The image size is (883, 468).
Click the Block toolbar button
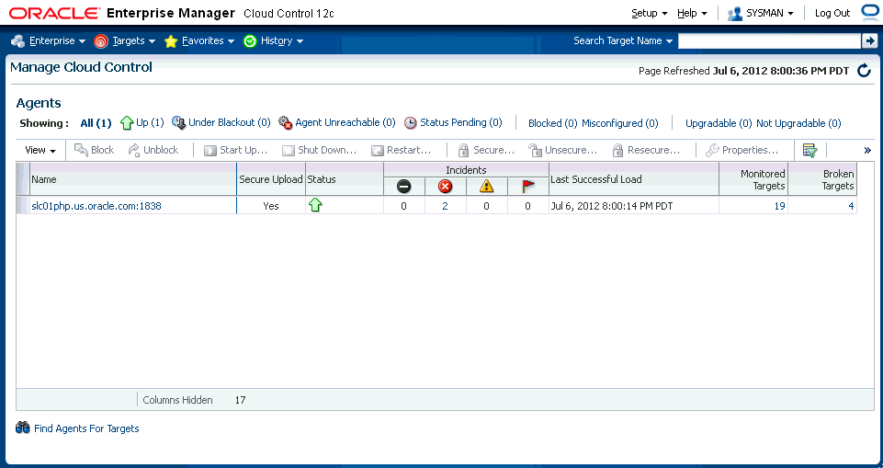pos(95,150)
